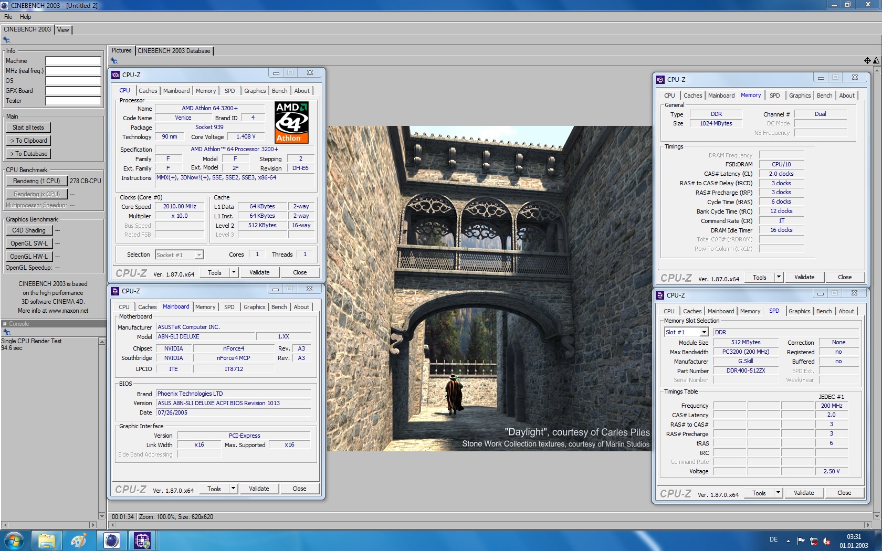This screenshot has height=551, width=882.
Task: Click DE language indicator in taskbar
Action: click(x=773, y=539)
